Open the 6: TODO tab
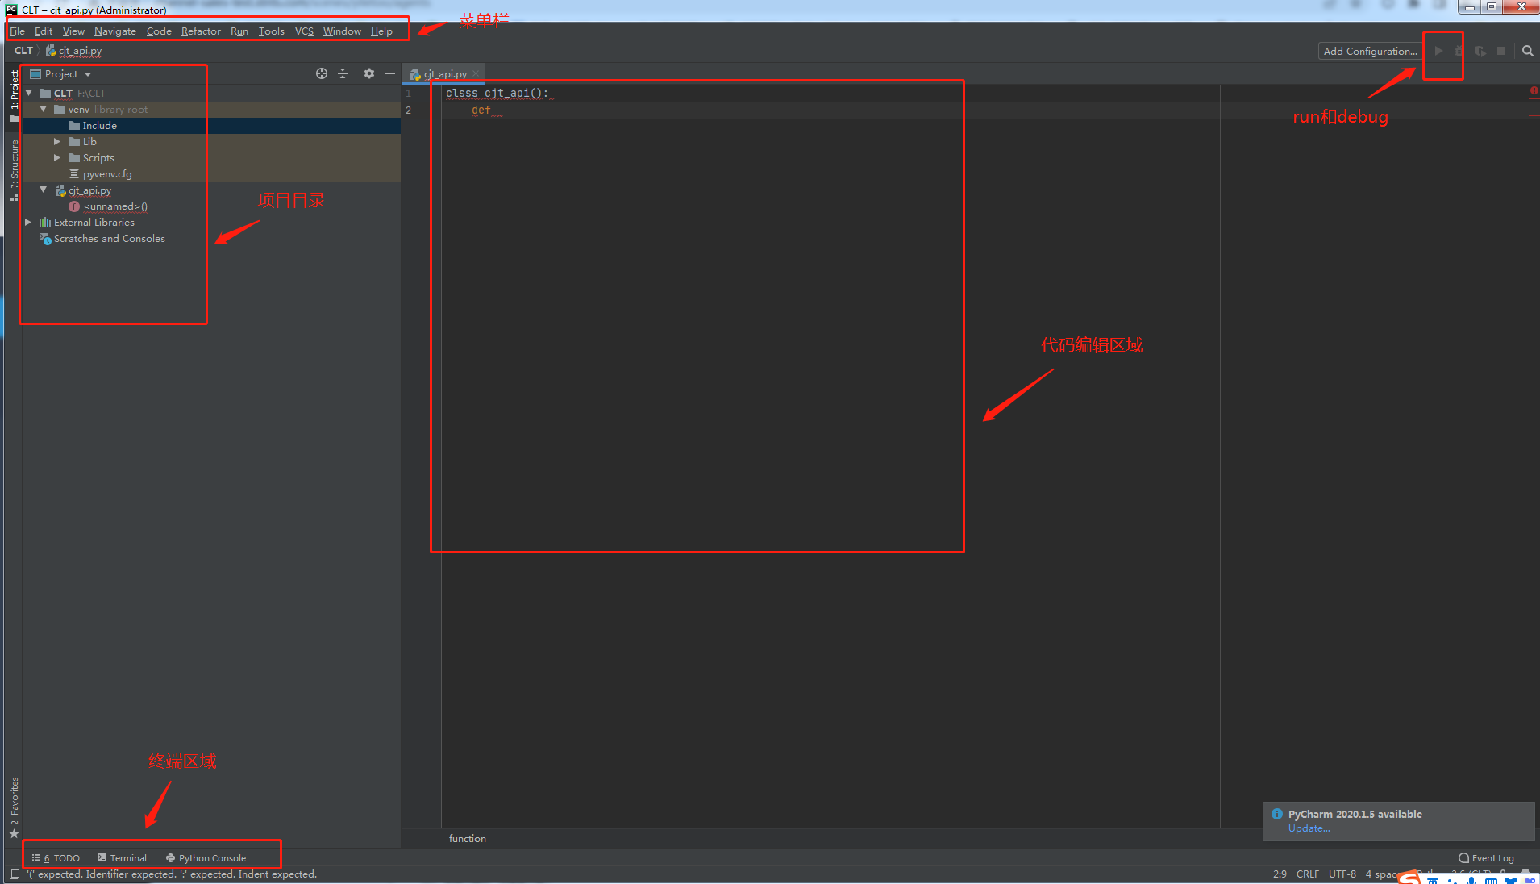 pyautogui.click(x=56, y=857)
